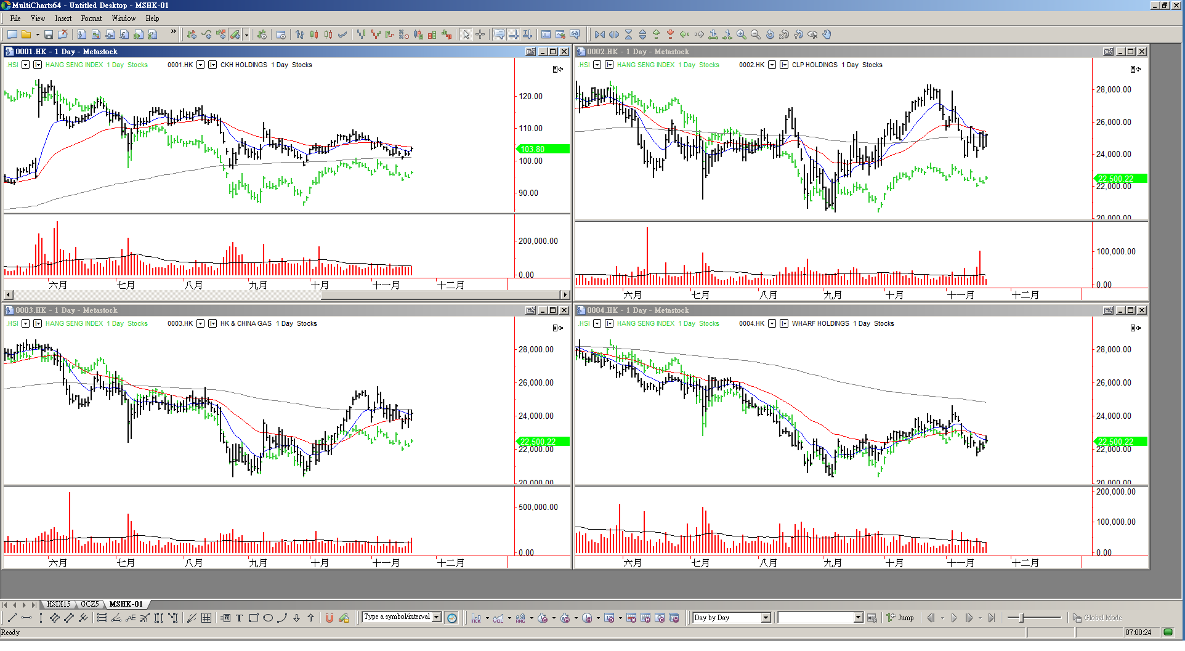Viewport: 1185px width, 651px height.
Task: Toggle the magnet snap mode icon
Action: coord(330,618)
